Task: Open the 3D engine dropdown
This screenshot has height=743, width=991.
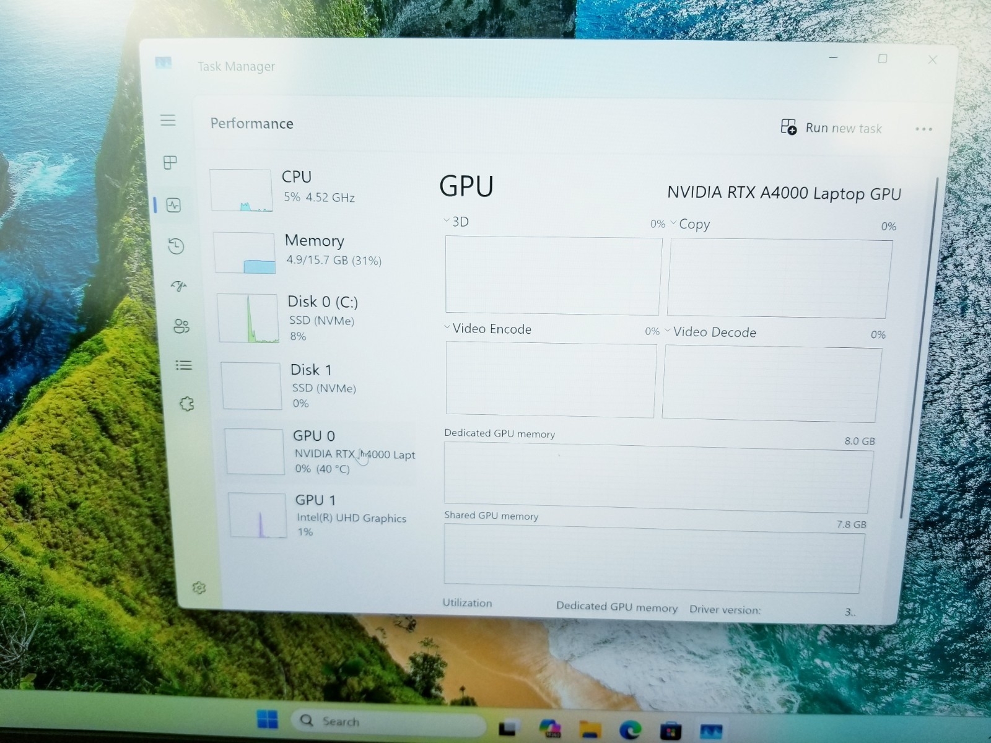Action: pyautogui.click(x=447, y=220)
